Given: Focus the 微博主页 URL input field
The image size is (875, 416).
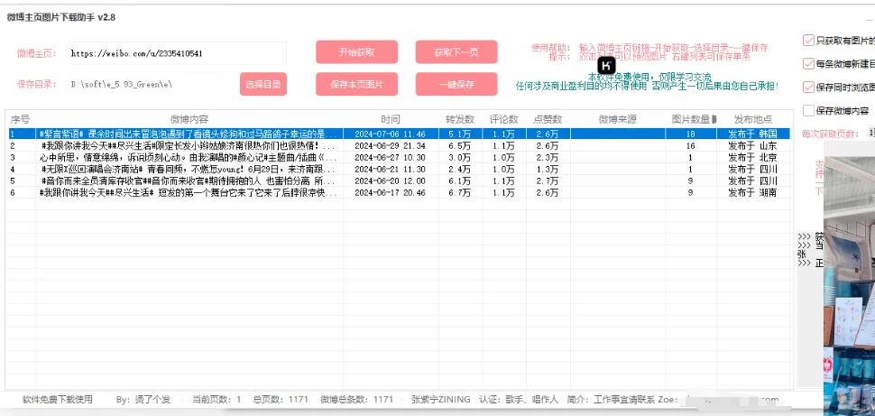Looking at the screenshot, I should pyautogui.click(x=178, y=53).
